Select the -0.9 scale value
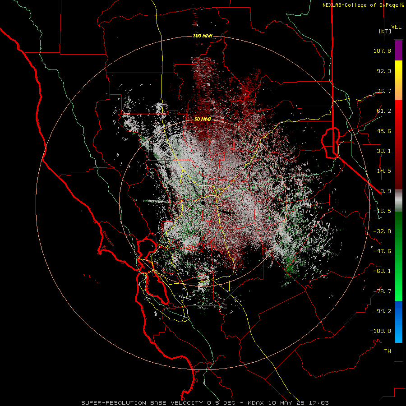Image resolution: width=406 pixels, height=406 pixels. [x=384, y=191]
